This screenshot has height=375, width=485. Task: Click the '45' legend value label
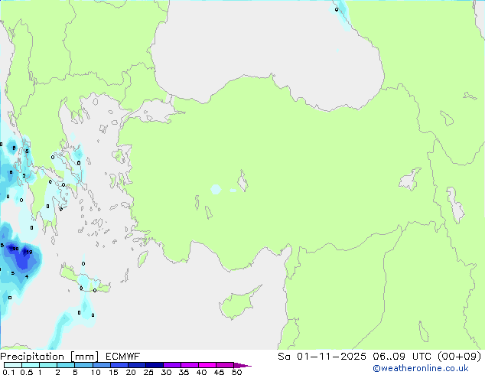219,372
